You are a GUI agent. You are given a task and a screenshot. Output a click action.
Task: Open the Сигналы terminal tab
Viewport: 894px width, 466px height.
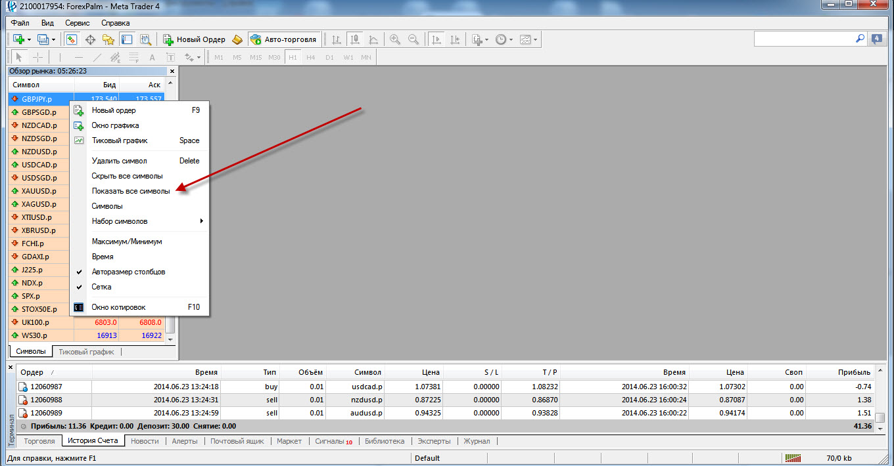tap(333, 441)
